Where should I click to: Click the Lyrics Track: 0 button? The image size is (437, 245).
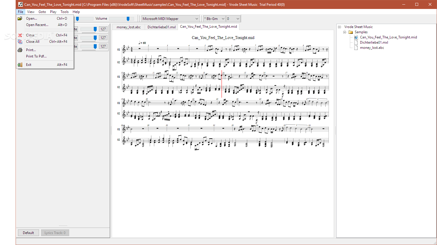pos(55,233)
